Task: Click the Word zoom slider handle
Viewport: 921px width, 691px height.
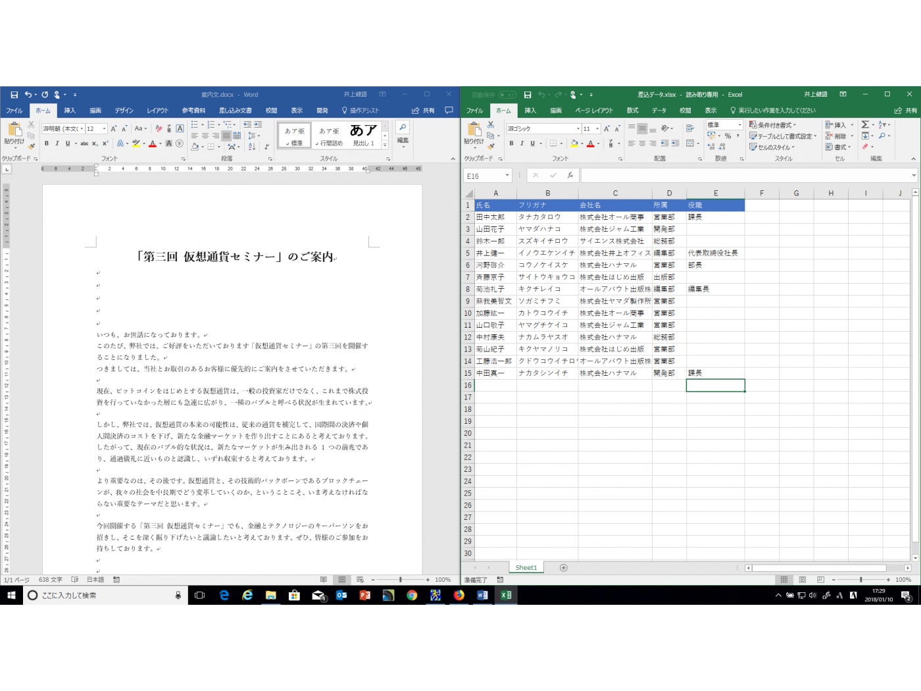Action: (400, 580)
